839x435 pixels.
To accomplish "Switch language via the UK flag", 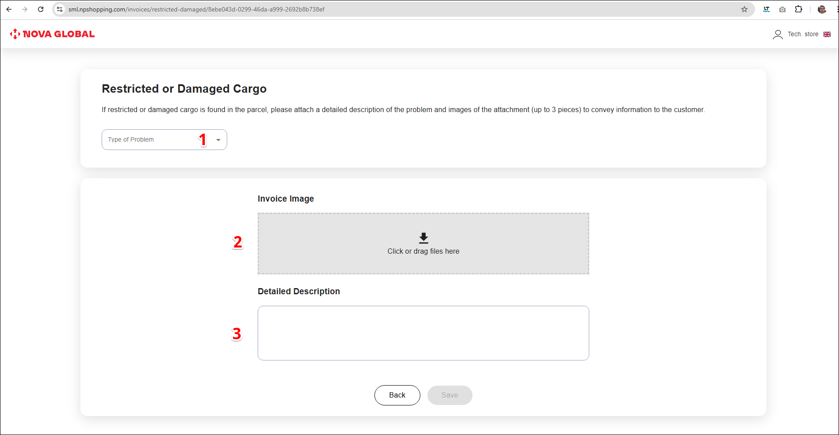I will pyautogui.click(x=827, y=34).
